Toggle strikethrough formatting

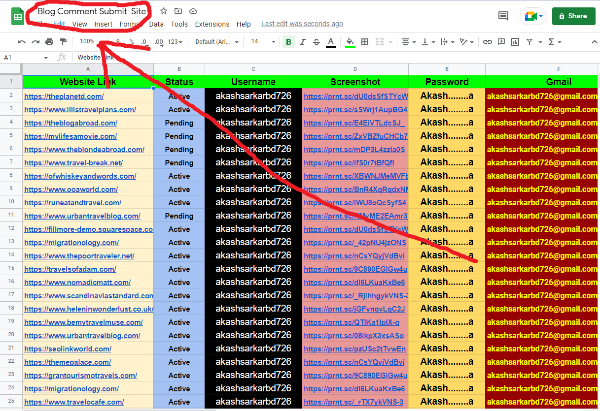[x=315, y=42]
